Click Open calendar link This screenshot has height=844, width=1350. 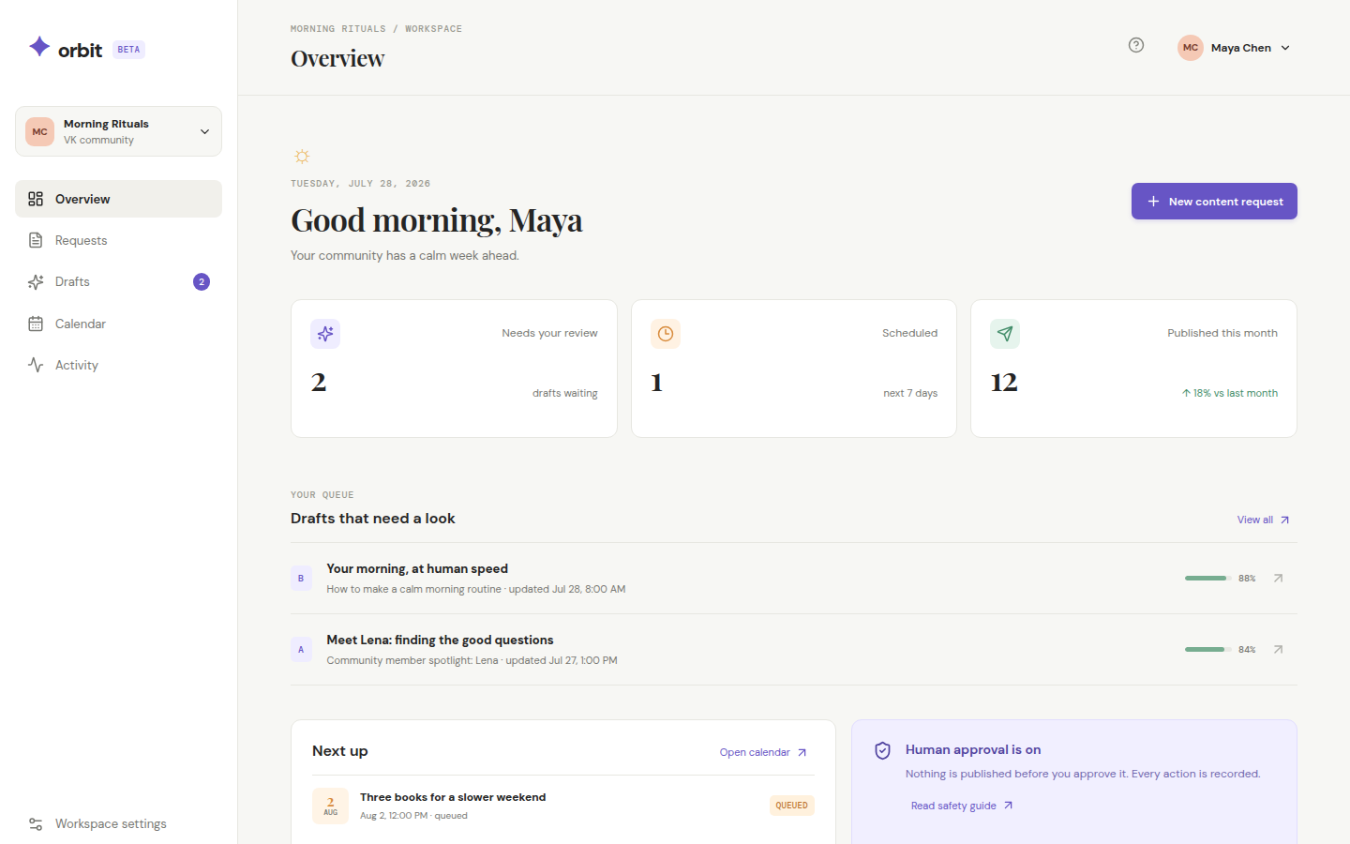coord(763,752)
